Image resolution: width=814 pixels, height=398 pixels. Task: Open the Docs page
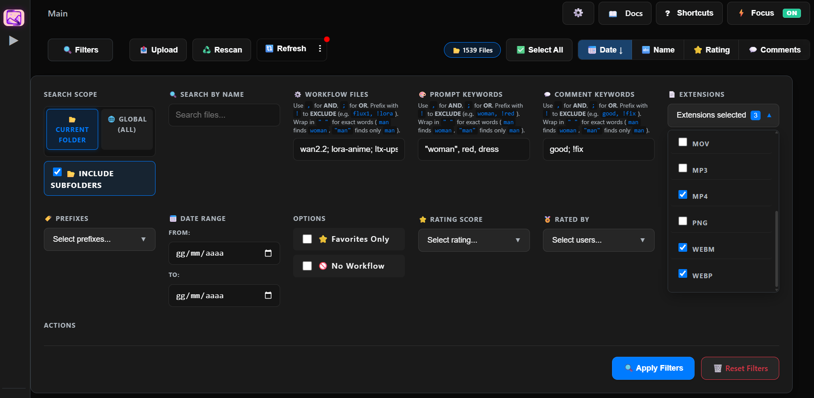[x=625, y=13]
